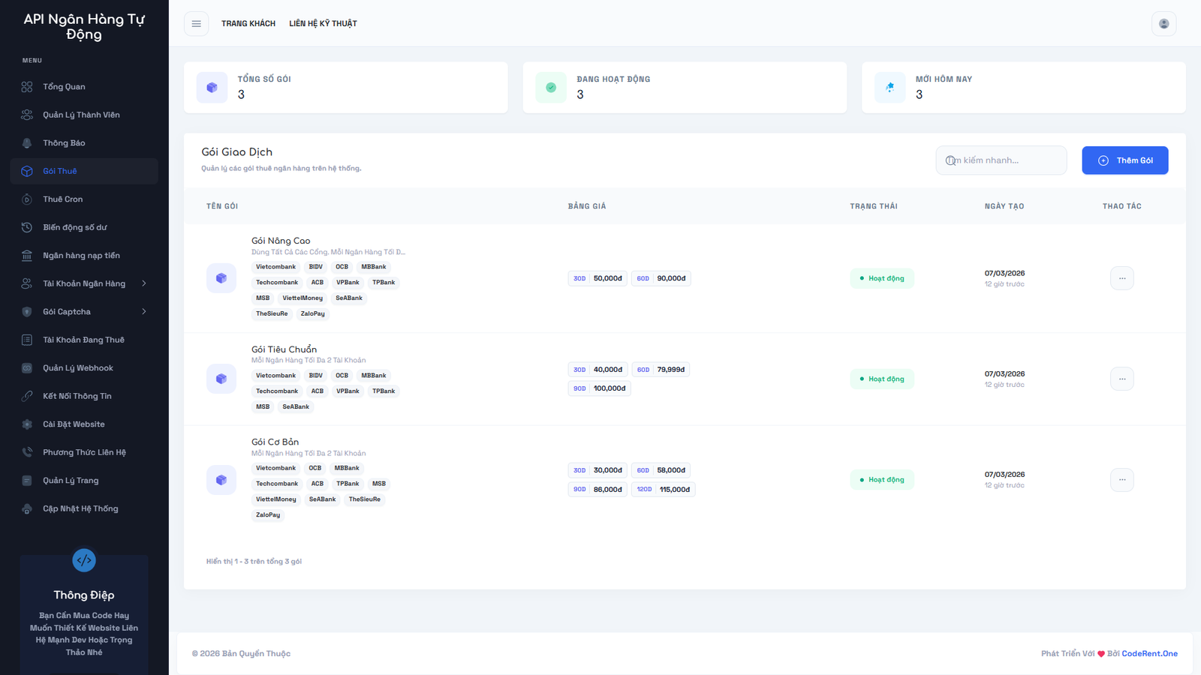Go to Tổng Quan in sidebar

[x=64, y=87]
